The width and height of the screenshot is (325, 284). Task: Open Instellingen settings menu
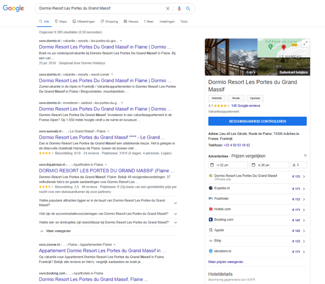(x=167, y=21)
